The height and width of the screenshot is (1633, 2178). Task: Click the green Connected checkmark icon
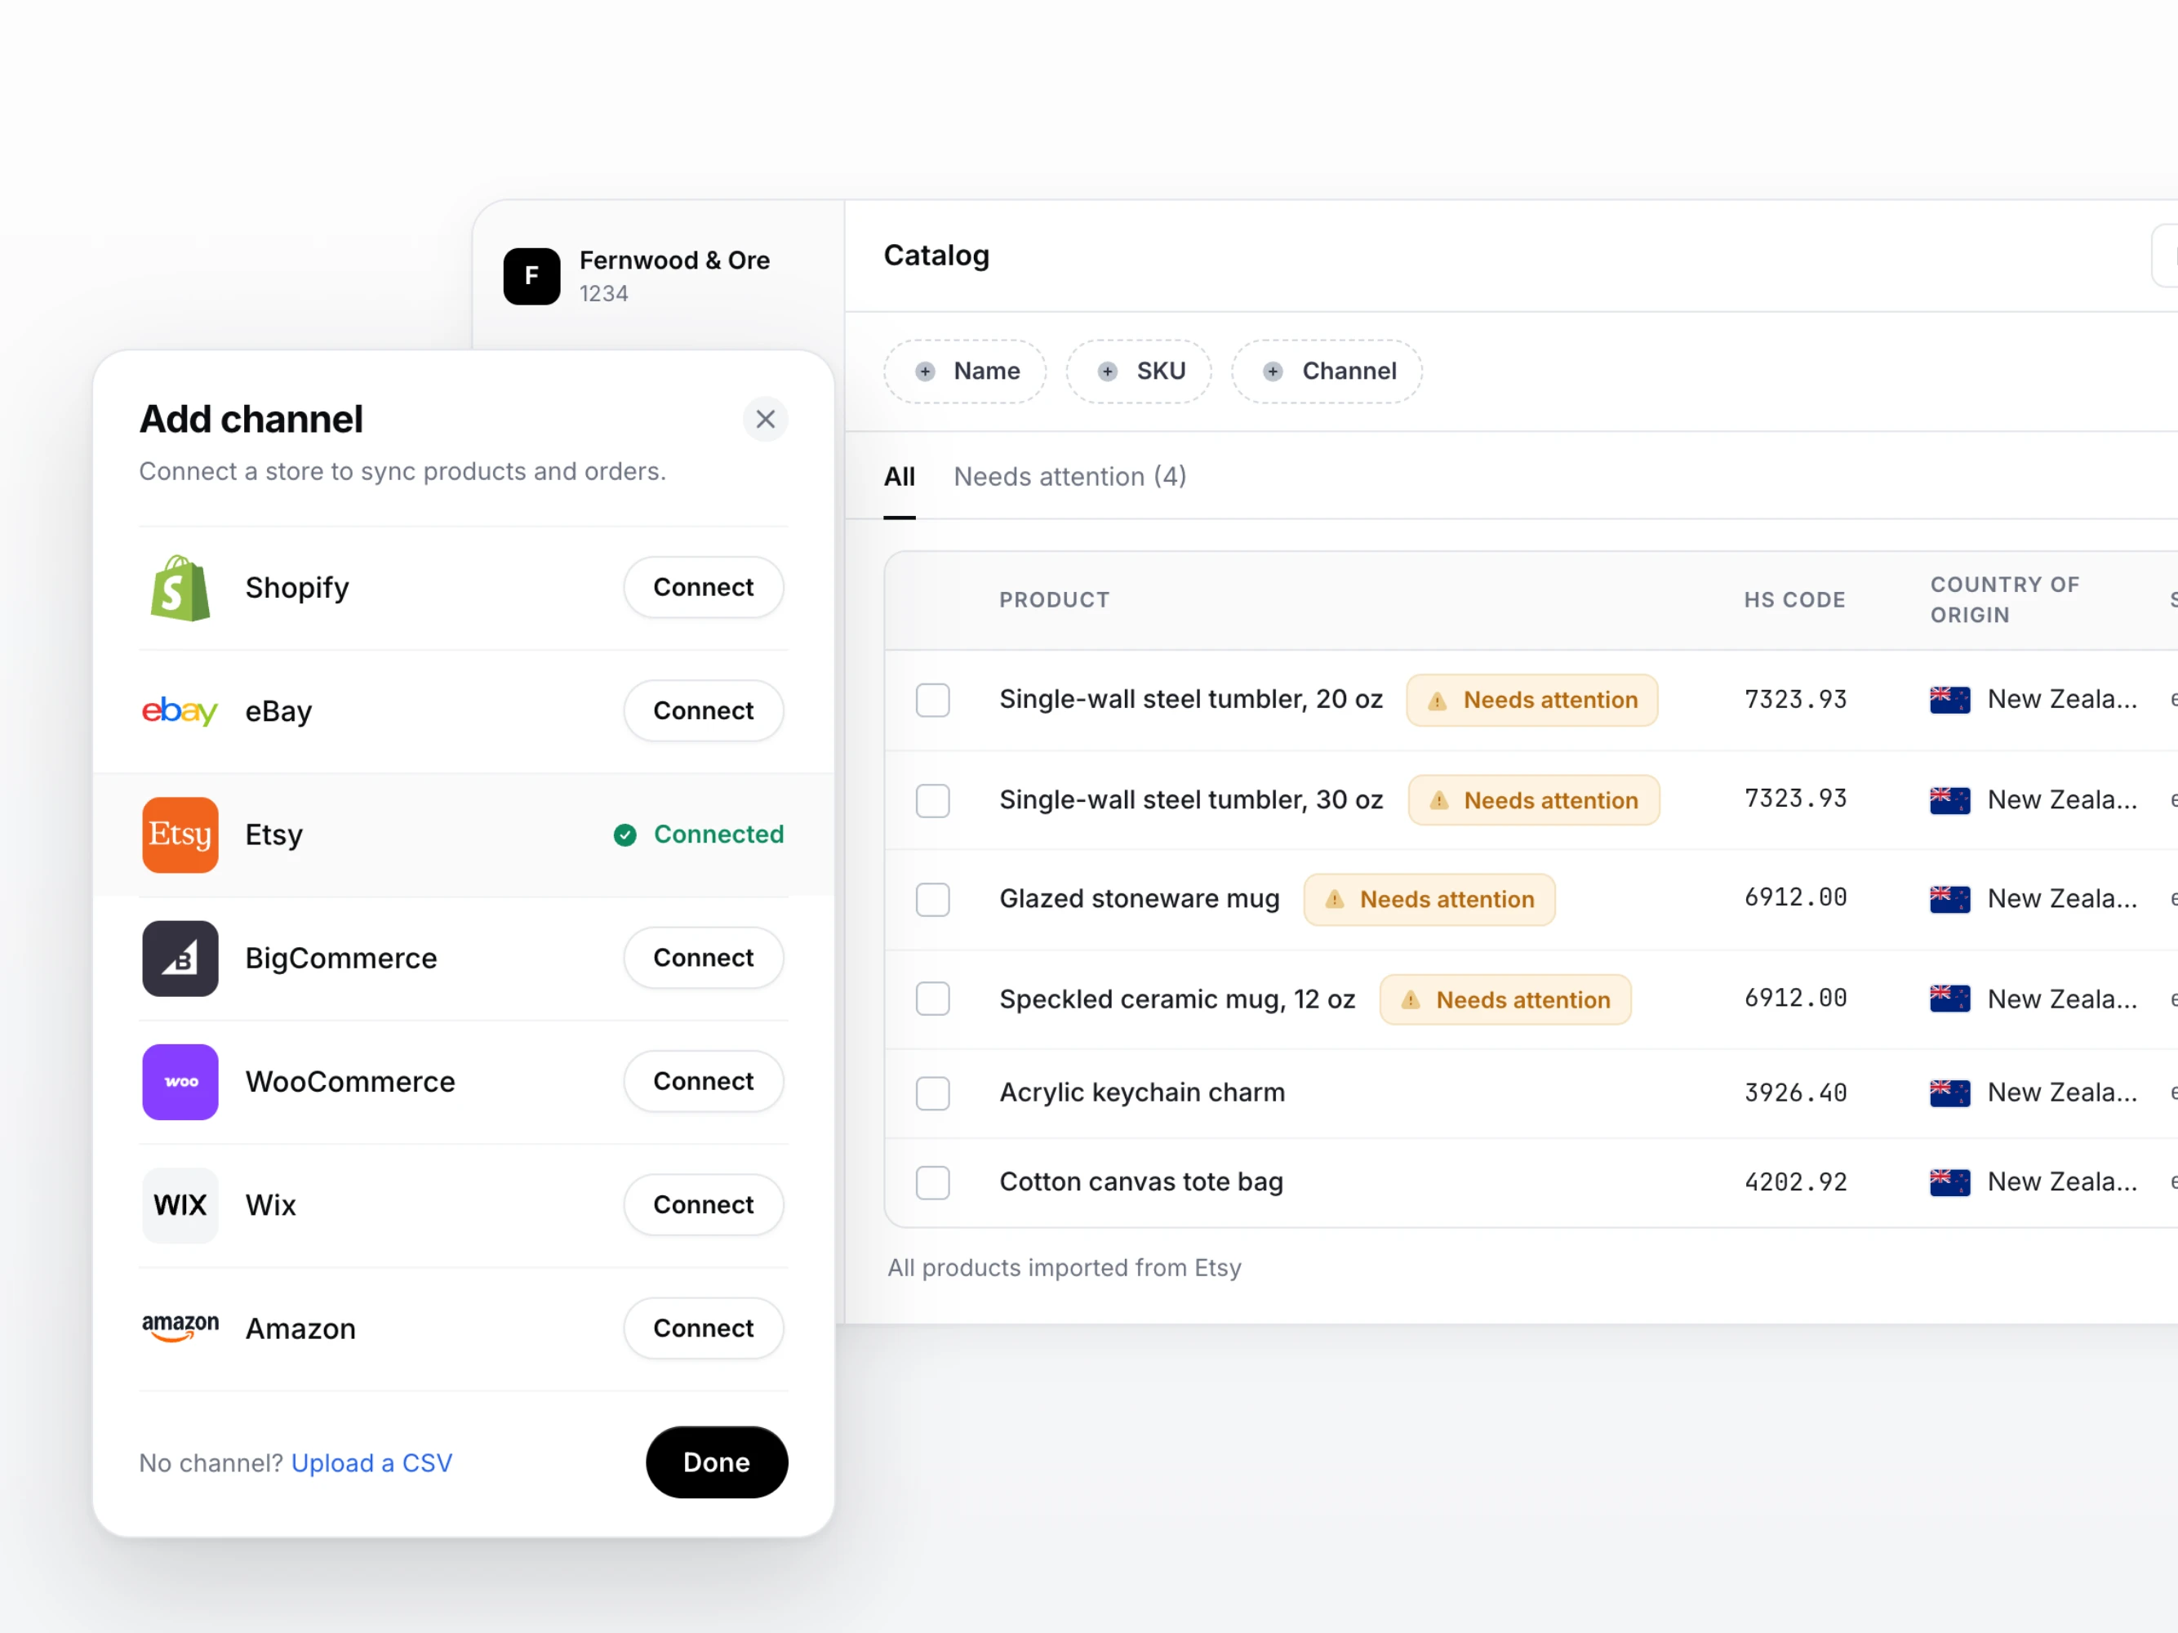click(x=625, y=835)
